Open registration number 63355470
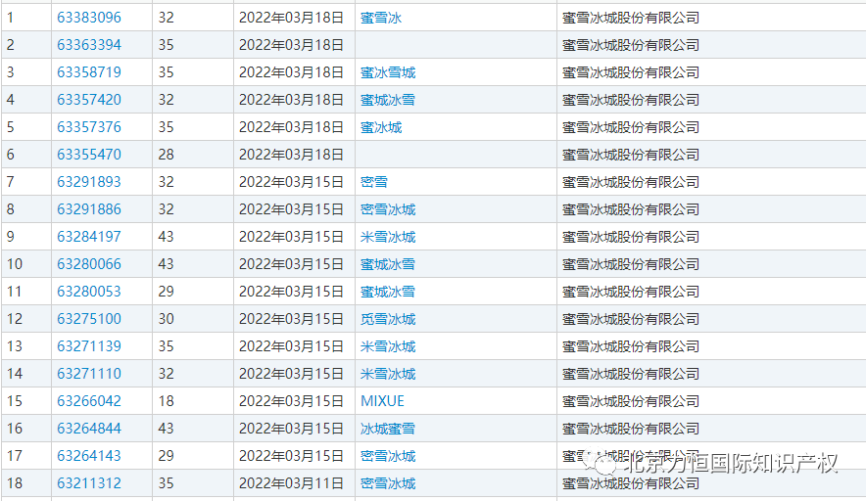This screenshot has width=866, height=501. 89,155
